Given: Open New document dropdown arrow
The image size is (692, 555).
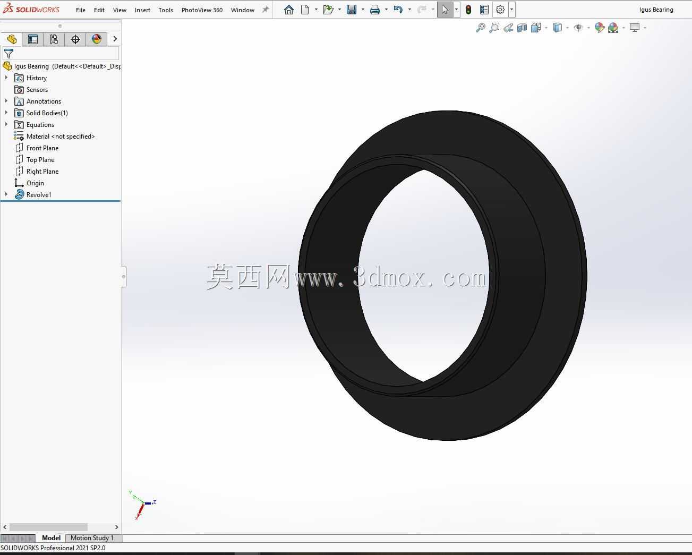Looking at the screenshot, I should click(x=316, y=10).
